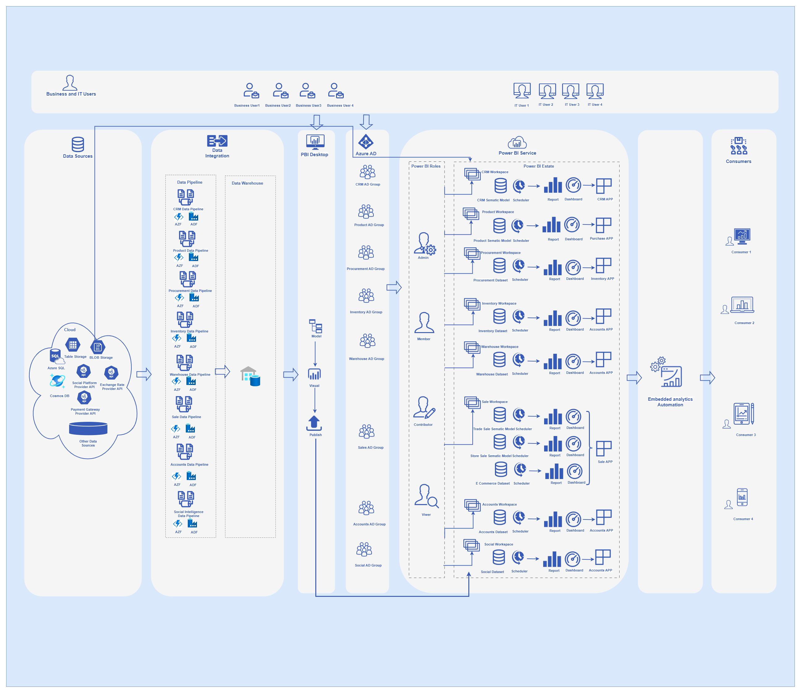Click the Business User 4 icon
This screenshot has width=801, height=693.
pyautogui.click(x=336, y=91)
